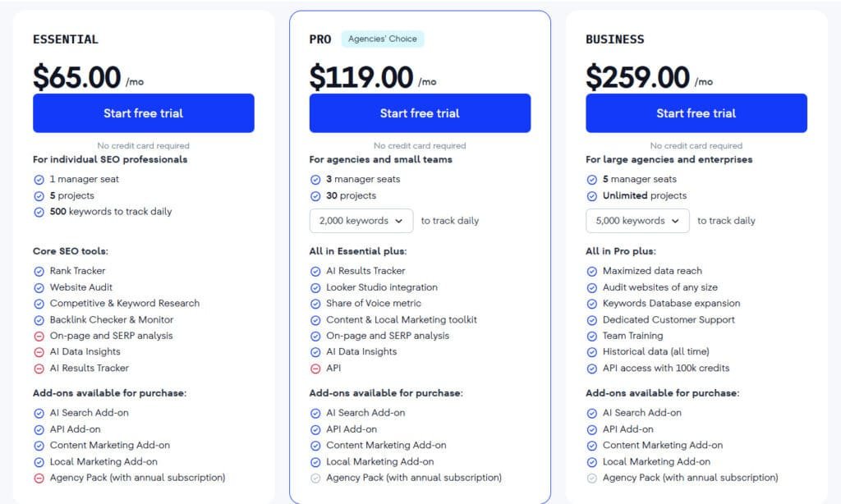Viewport: 841px width, 504px height.
Task: Click the check icon beside Website Audit
Action: pyautogui.click(x=39, y=287)
